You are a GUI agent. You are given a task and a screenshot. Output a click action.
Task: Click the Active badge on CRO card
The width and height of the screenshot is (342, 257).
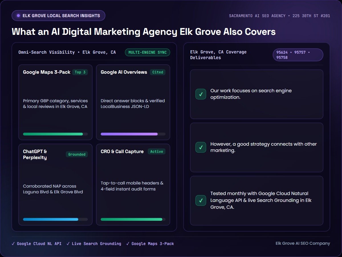click(156, 151)
